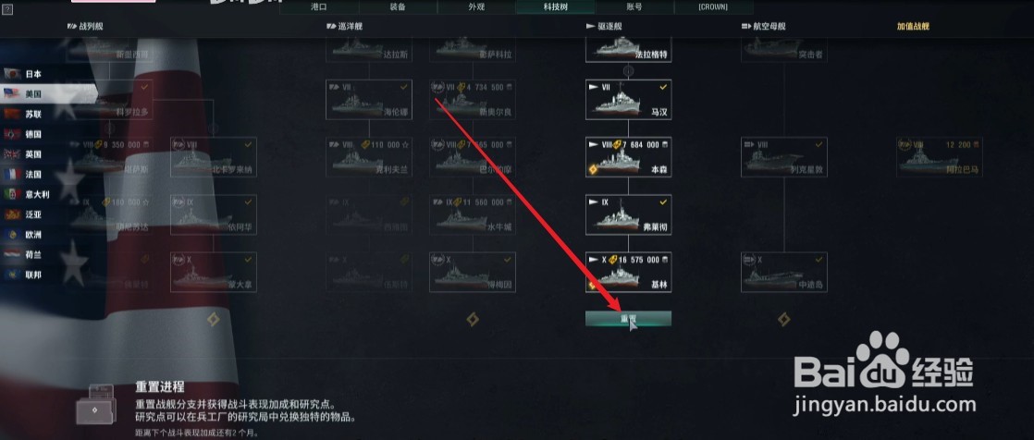
Task: Click research point icon under battleship branch
Action: [x=213, y=320]
